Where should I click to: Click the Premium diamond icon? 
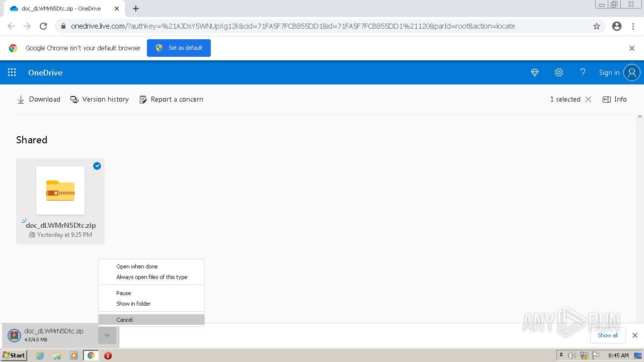(535, 72)
